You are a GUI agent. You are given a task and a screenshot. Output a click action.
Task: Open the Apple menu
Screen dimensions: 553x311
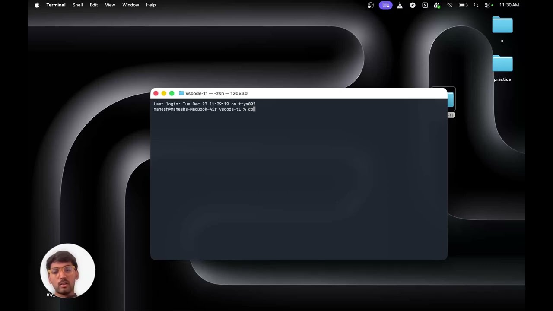(37, 5)
